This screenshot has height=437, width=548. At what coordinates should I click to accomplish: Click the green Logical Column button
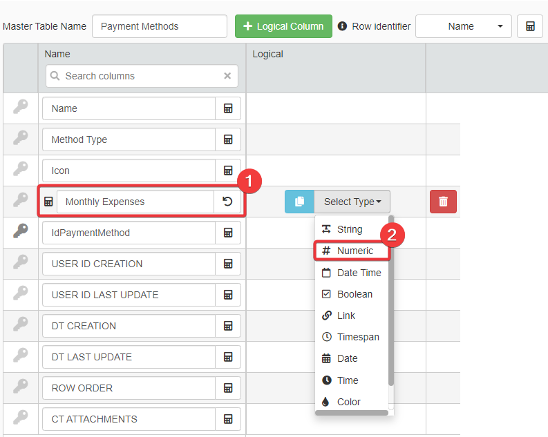(x=283, y=26)
